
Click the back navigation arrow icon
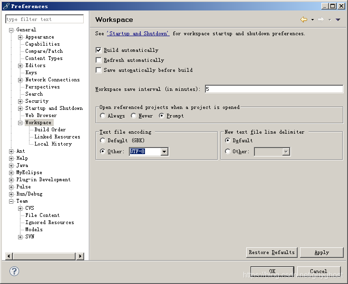click(304, 20)
